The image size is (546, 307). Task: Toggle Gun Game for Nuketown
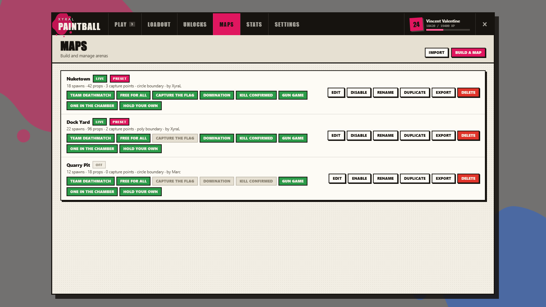pyautogui.click(x=293, y=95)
